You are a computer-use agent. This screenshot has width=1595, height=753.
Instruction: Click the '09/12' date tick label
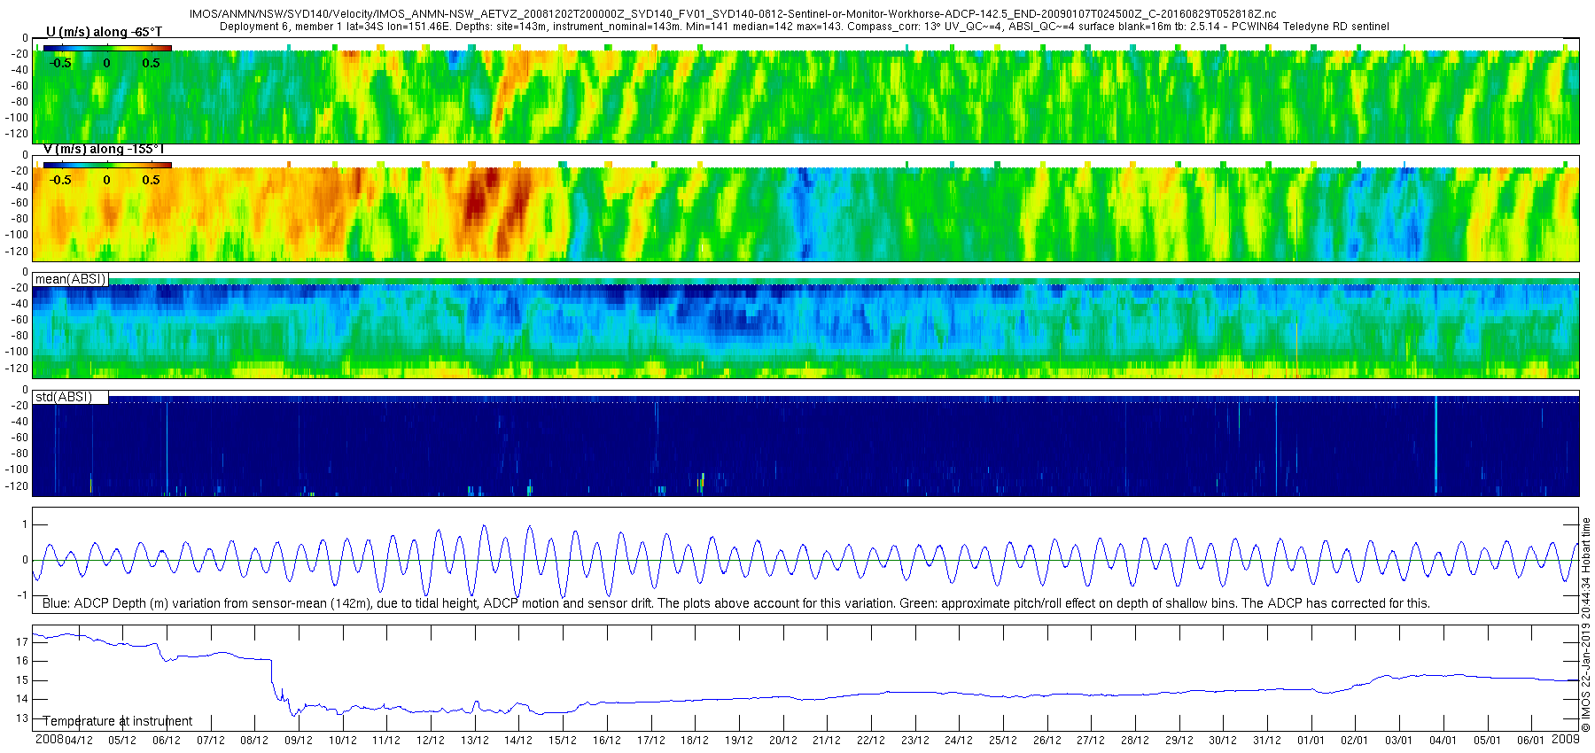point(299,741)
